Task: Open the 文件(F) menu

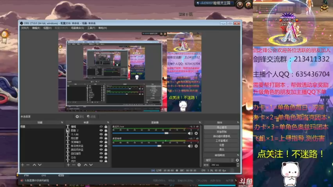Action: 25,28
